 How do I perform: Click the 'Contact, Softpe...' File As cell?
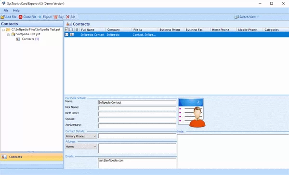point(144,35)
